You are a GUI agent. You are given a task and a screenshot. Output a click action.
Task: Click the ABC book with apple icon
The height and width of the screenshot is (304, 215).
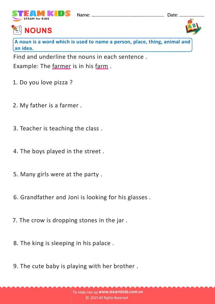193,27
